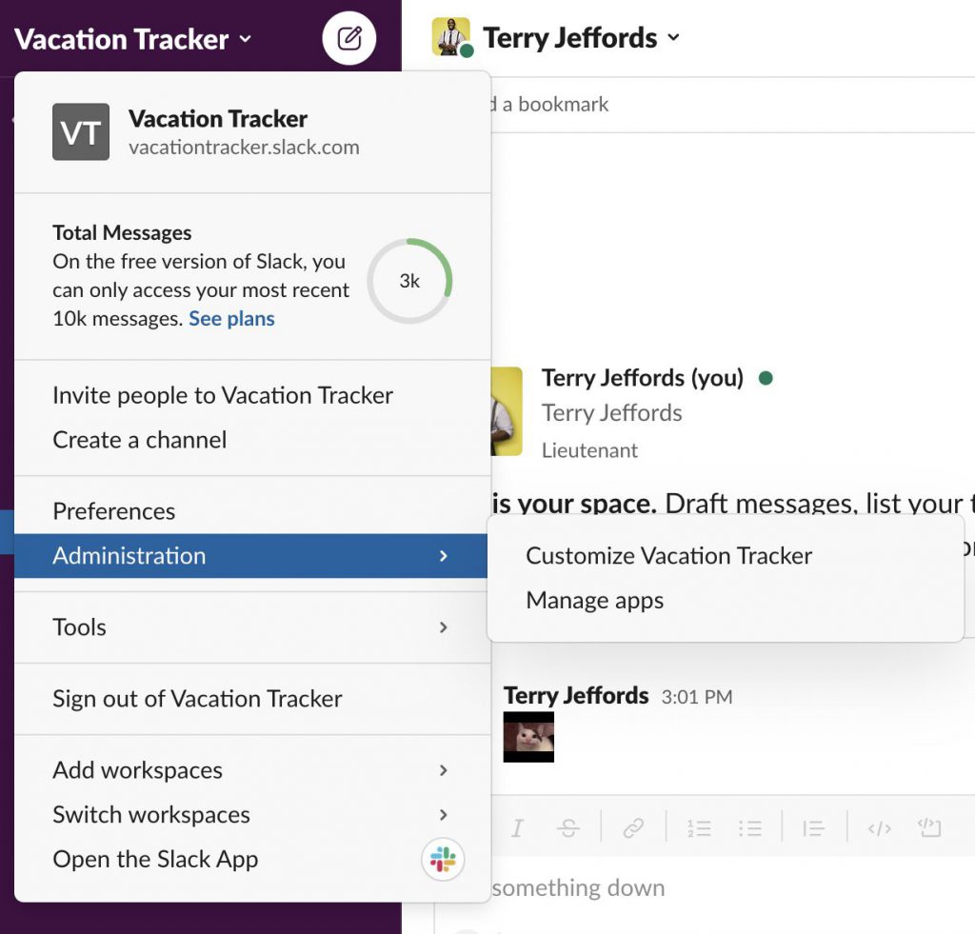Expand the Add workspaces submenu
975x934 pixels.
137,770
